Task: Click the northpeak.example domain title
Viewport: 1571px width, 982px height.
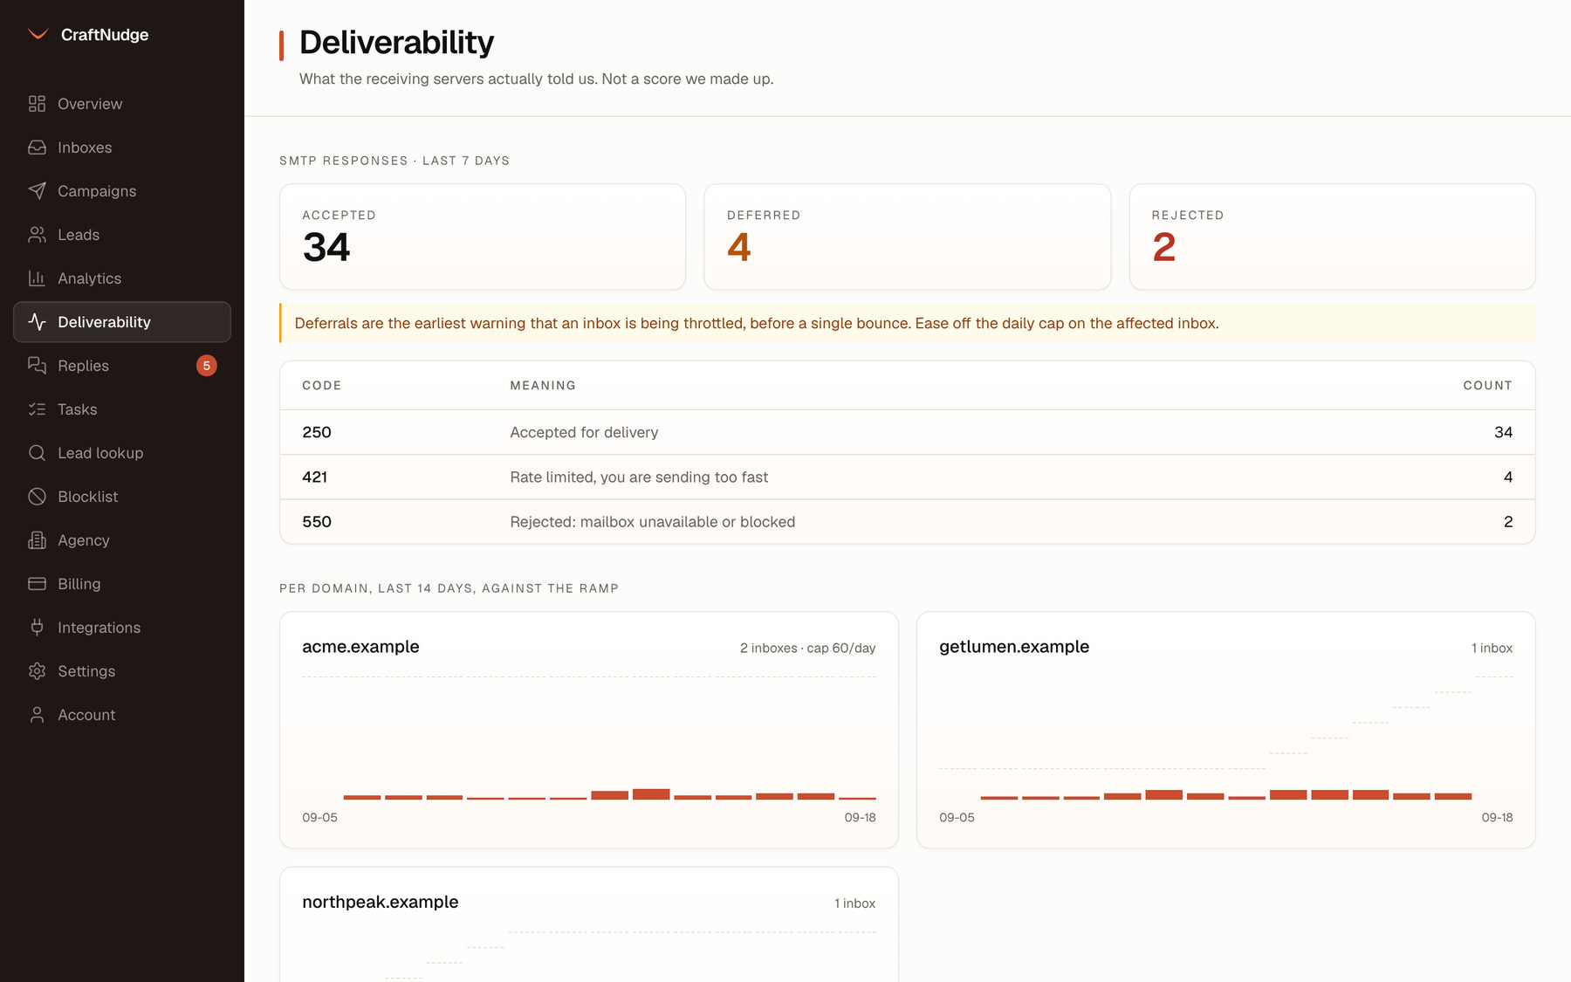Action: [x=380, y=902]
